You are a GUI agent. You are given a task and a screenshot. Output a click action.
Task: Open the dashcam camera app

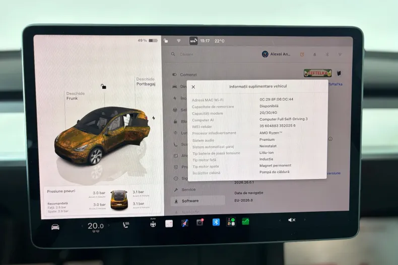[200, 222]
